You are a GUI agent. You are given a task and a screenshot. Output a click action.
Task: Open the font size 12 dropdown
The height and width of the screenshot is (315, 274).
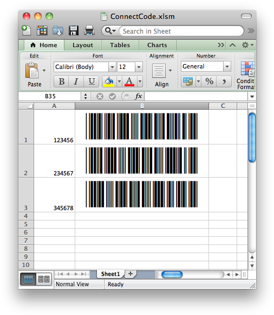(x=139, y=67)
